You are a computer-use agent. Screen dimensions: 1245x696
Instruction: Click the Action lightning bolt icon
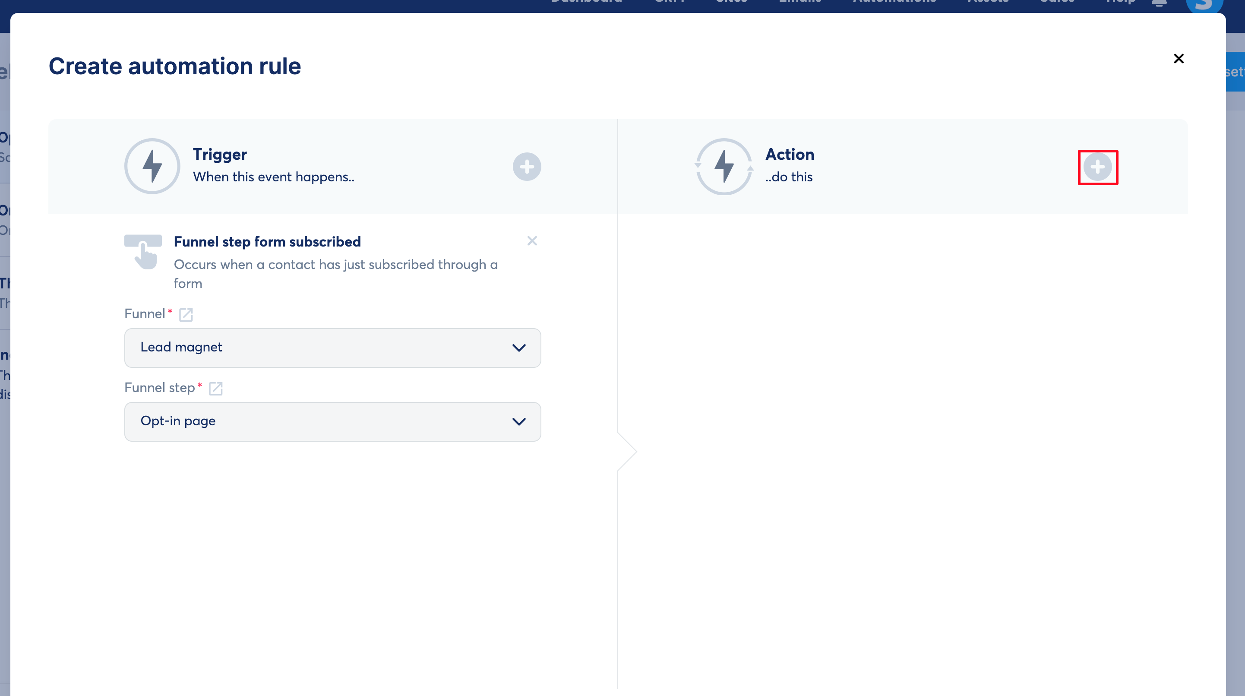click(x=724, y=166)
